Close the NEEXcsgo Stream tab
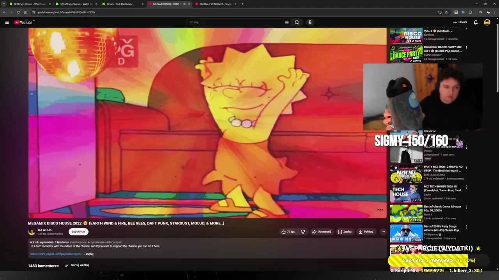 [50, 4]
